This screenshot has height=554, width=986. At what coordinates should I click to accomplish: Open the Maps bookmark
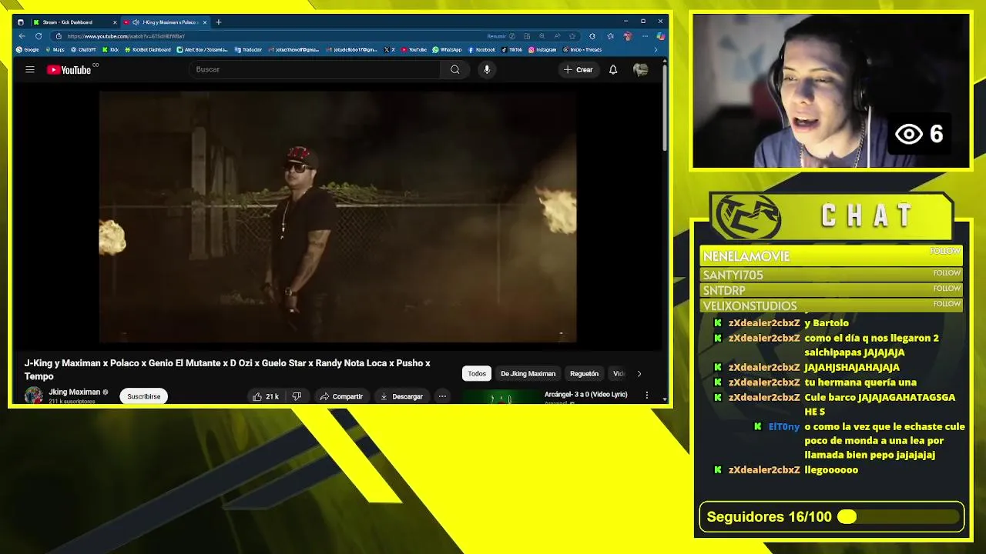click(55, 49)
